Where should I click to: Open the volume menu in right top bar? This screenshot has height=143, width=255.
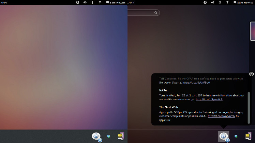(x=212, y=2)
